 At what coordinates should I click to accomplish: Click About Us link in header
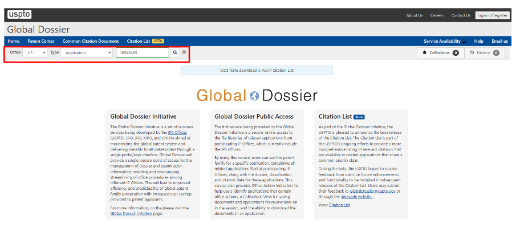tap(415, 15)
